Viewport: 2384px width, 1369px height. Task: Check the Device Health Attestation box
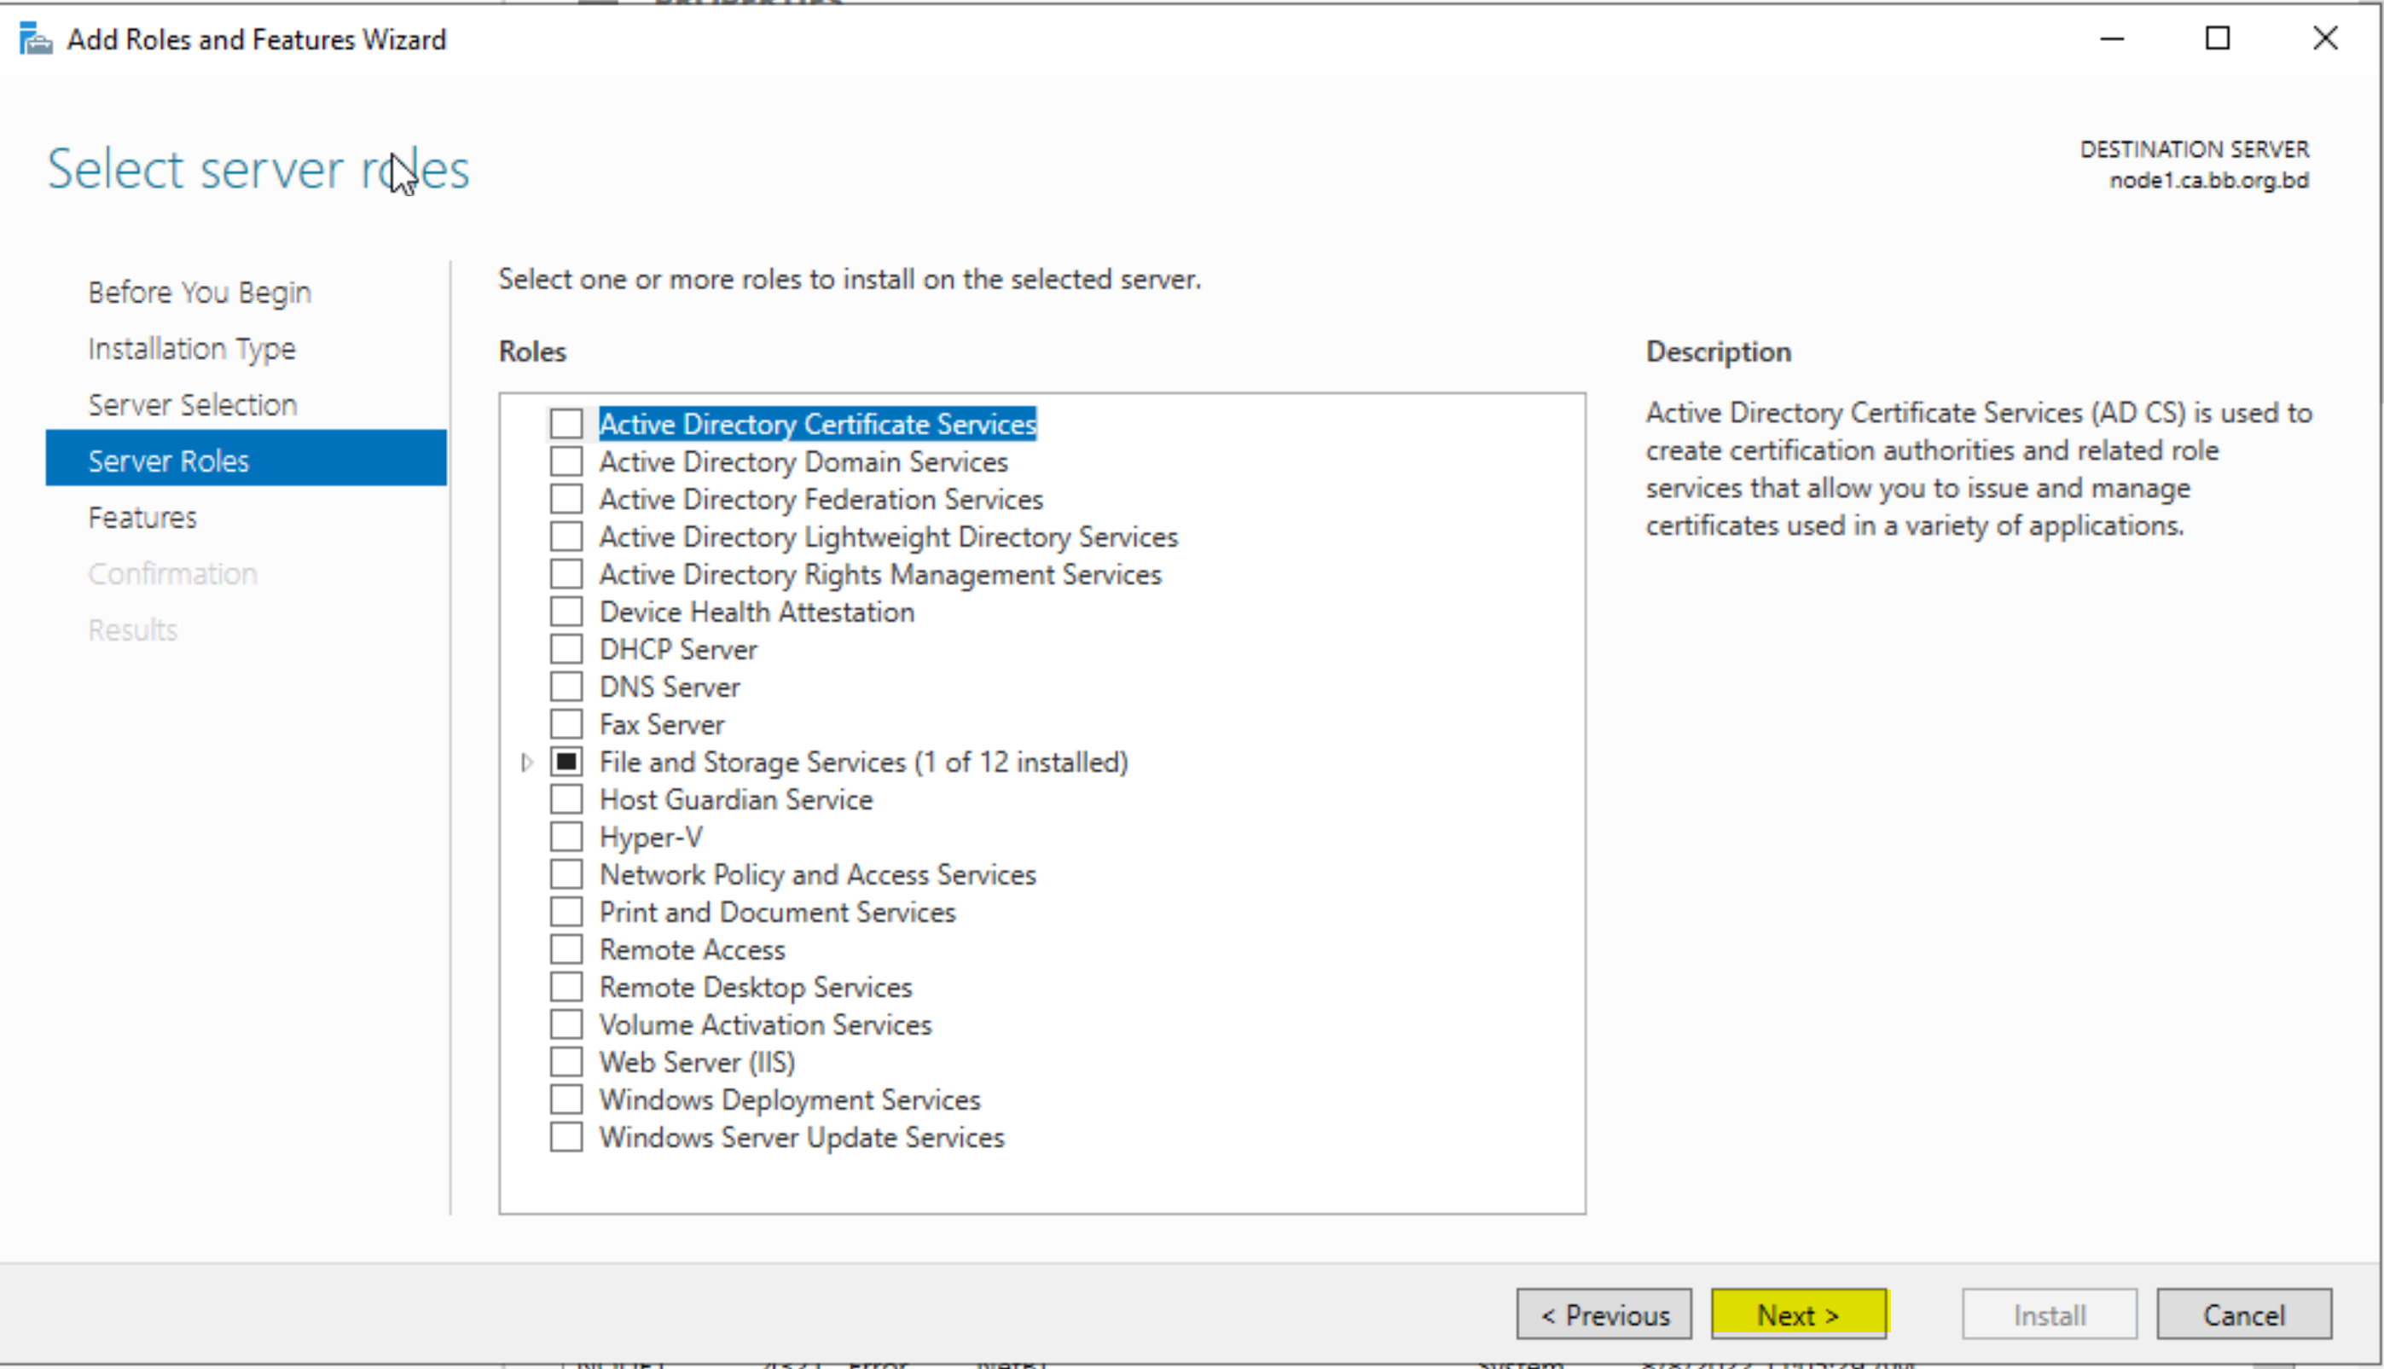pos(566,612)
